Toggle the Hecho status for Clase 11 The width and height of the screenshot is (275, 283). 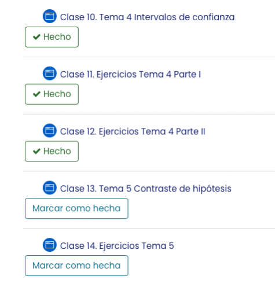click(x=52, y=94)
